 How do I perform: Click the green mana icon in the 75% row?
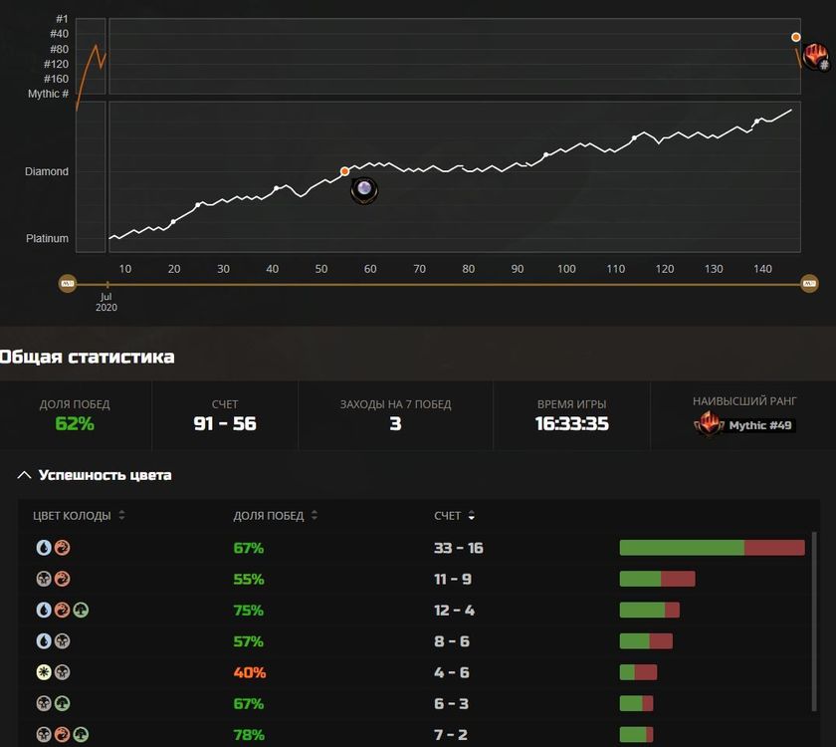coord(81,610)
